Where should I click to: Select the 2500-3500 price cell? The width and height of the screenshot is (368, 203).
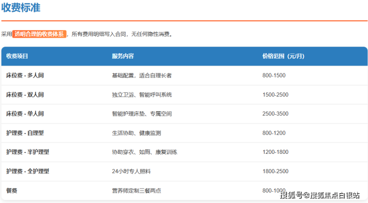click(275, 114)
